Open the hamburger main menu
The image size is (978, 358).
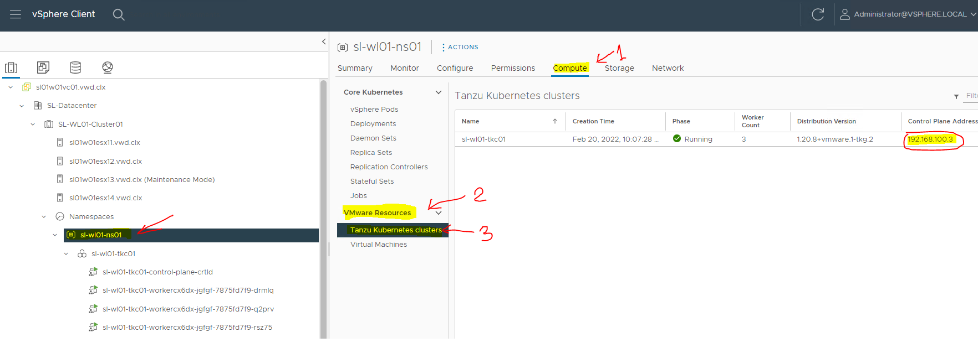pyautogui.click(x=16, y=14)
